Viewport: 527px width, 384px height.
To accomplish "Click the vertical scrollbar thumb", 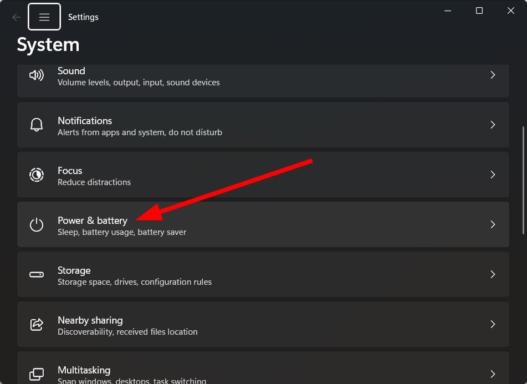I will click(523, 180).
